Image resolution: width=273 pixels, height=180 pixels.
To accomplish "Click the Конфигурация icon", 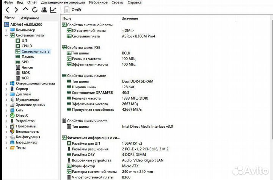I will pos(12,137).
